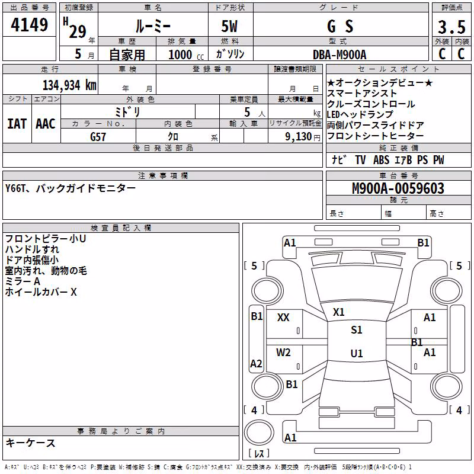Click the color number G57

(98, 137)
